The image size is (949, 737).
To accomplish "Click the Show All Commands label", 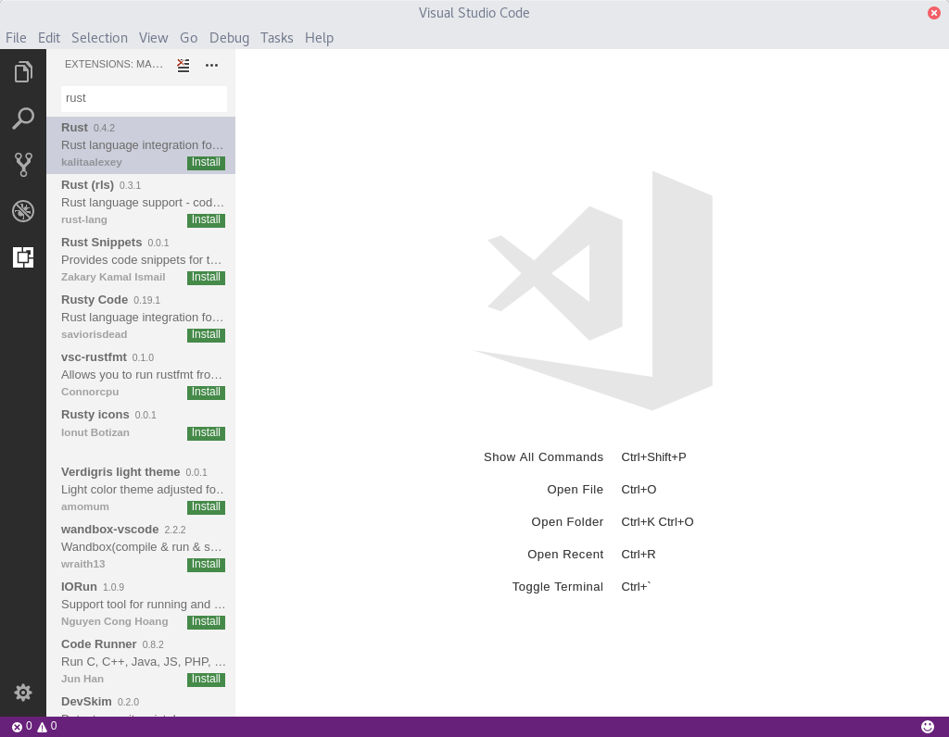I will click(x=543, y=457).
